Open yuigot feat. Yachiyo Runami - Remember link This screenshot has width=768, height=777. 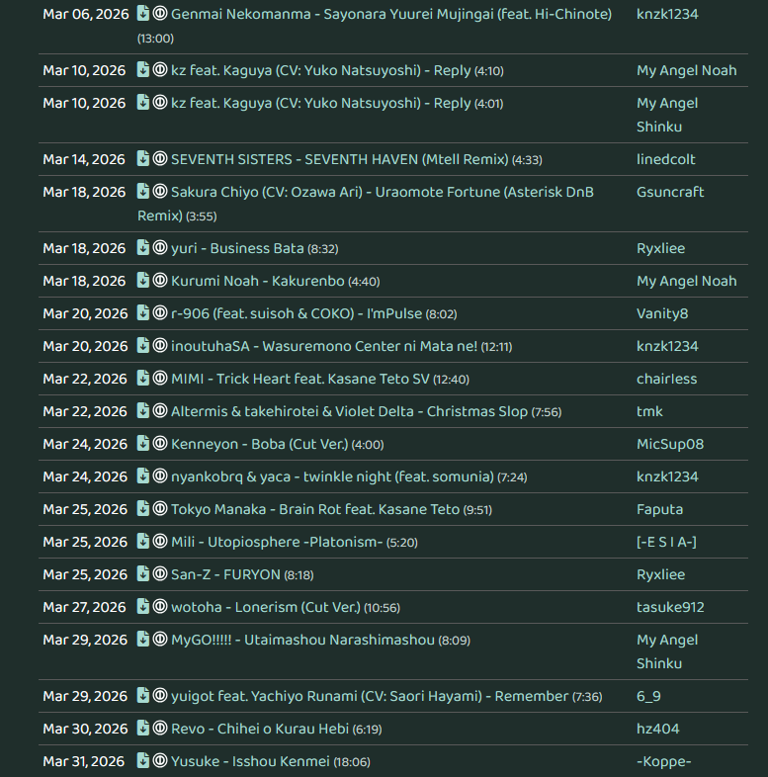(x=370, y=696)
